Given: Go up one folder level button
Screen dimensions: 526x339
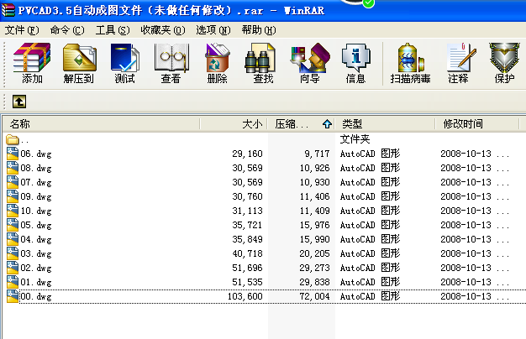Looking at the screenshot, I should pyautogui.click(x=19, y=102).
